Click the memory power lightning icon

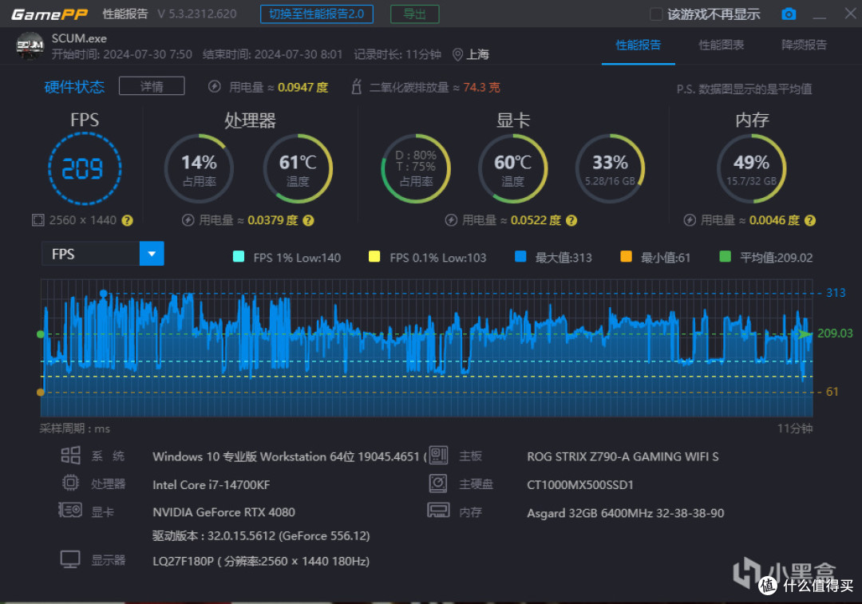point(690,220)
